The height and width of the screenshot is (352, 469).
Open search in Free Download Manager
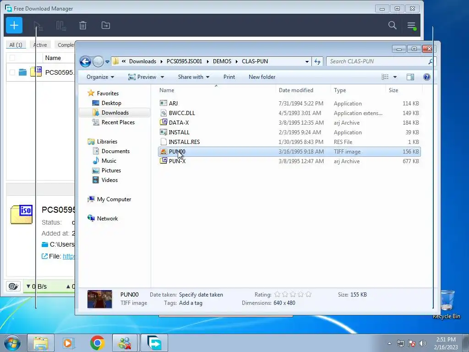(392, 26)
